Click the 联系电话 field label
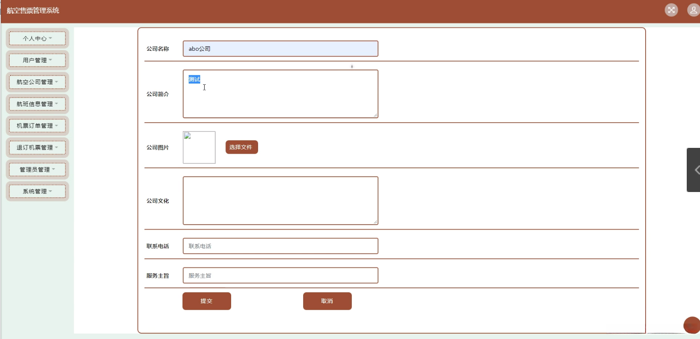 [158, 246]
